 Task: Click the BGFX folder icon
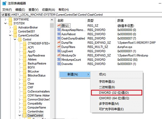coord(25,68)
